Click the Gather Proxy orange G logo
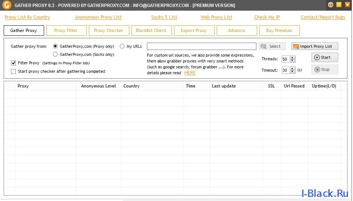The image size is (353, 201). tap(7, 5)
